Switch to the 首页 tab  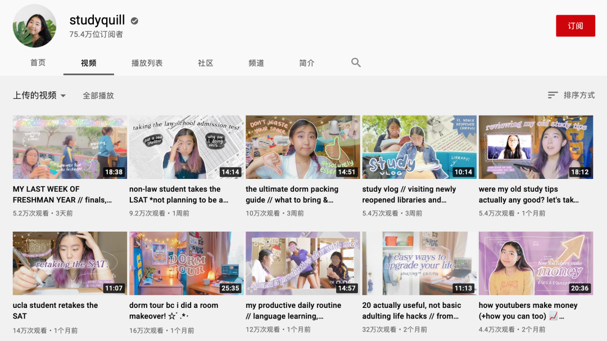(38, 63)
